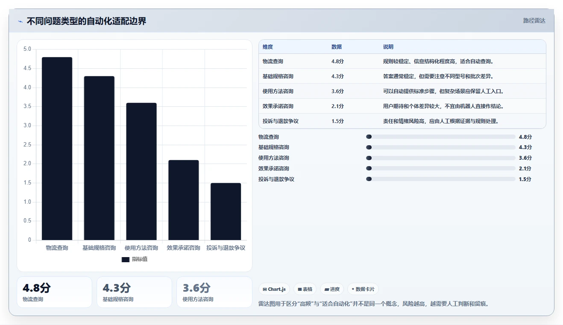Open the 4.3分 基础规格咨询 data card
This screenshot has height=325, width=563.
tap(134, 292)
